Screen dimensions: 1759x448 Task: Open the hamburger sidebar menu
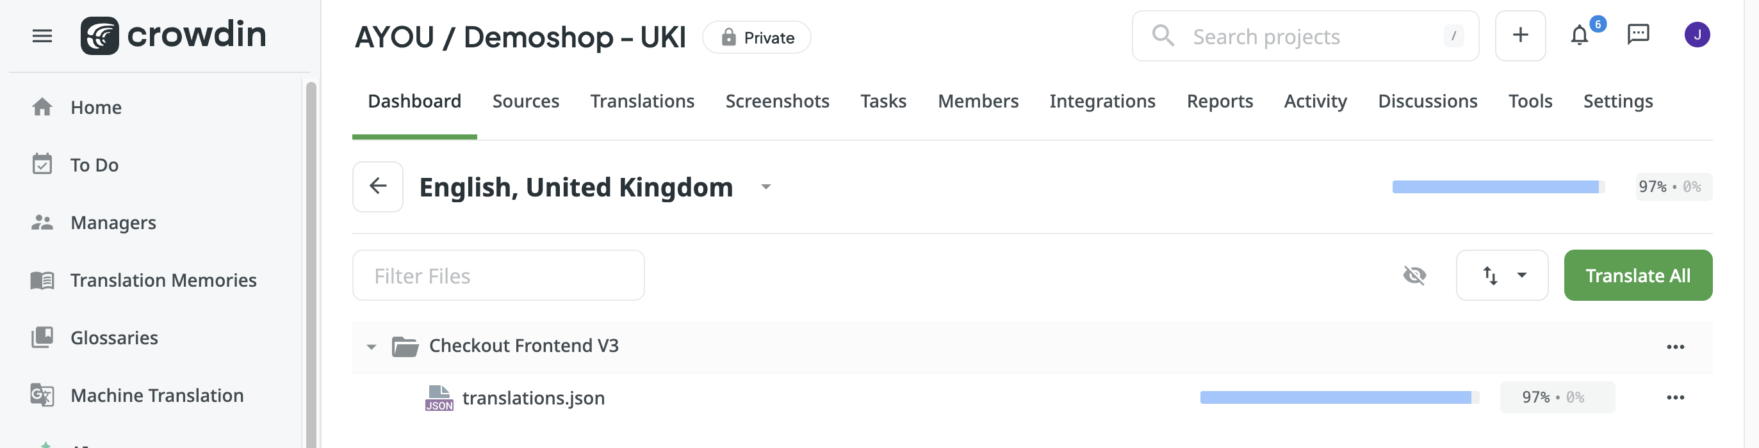(x=42, y=35)
